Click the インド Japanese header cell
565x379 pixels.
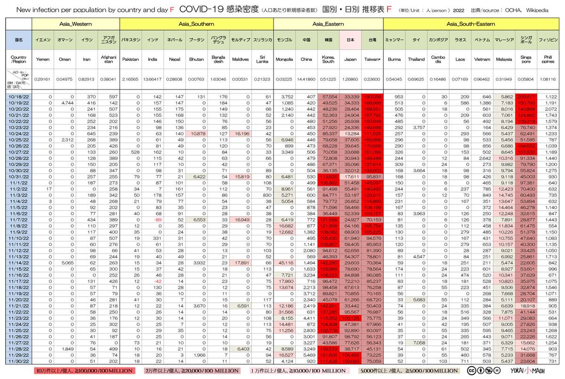pos(153,41)
